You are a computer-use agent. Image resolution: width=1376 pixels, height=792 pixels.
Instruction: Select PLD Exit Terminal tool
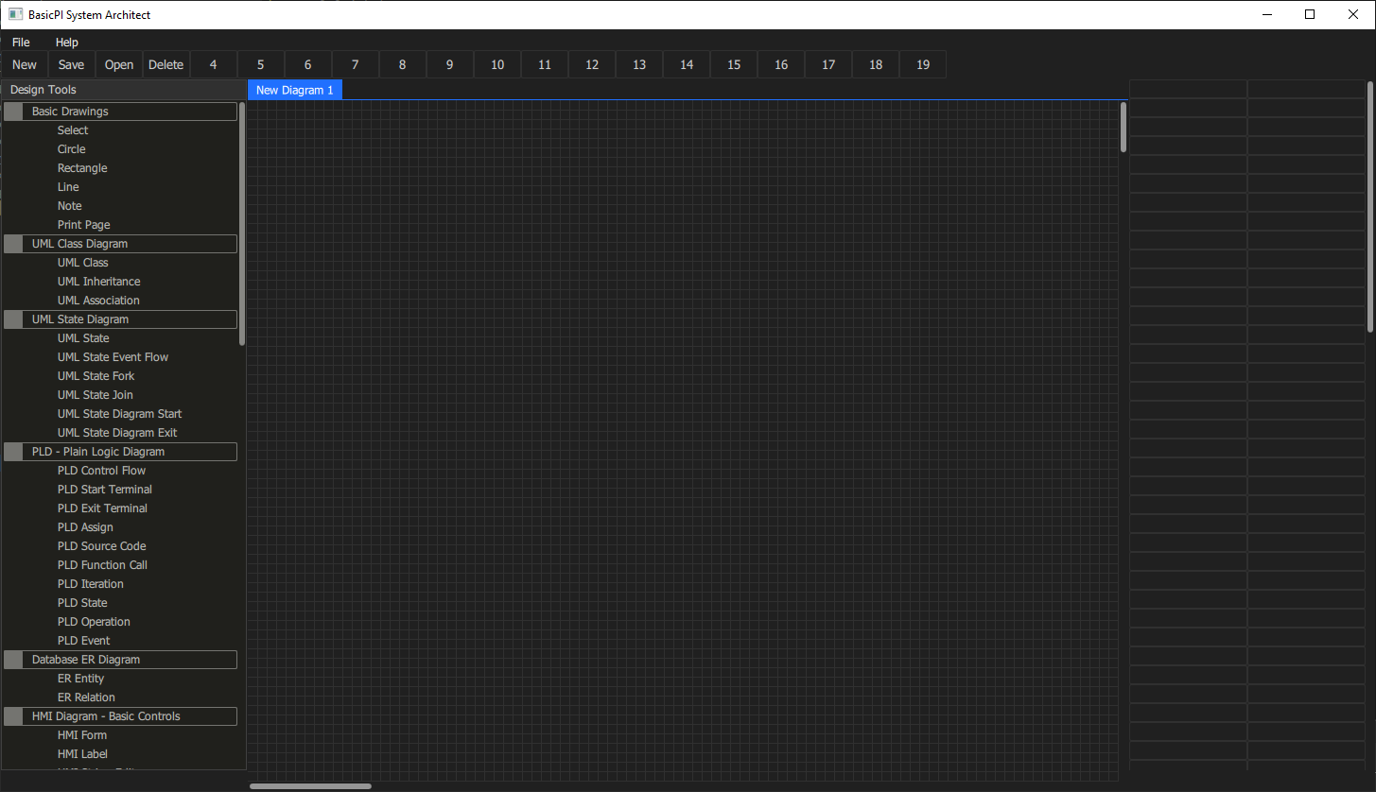click(x=102, y=508)
